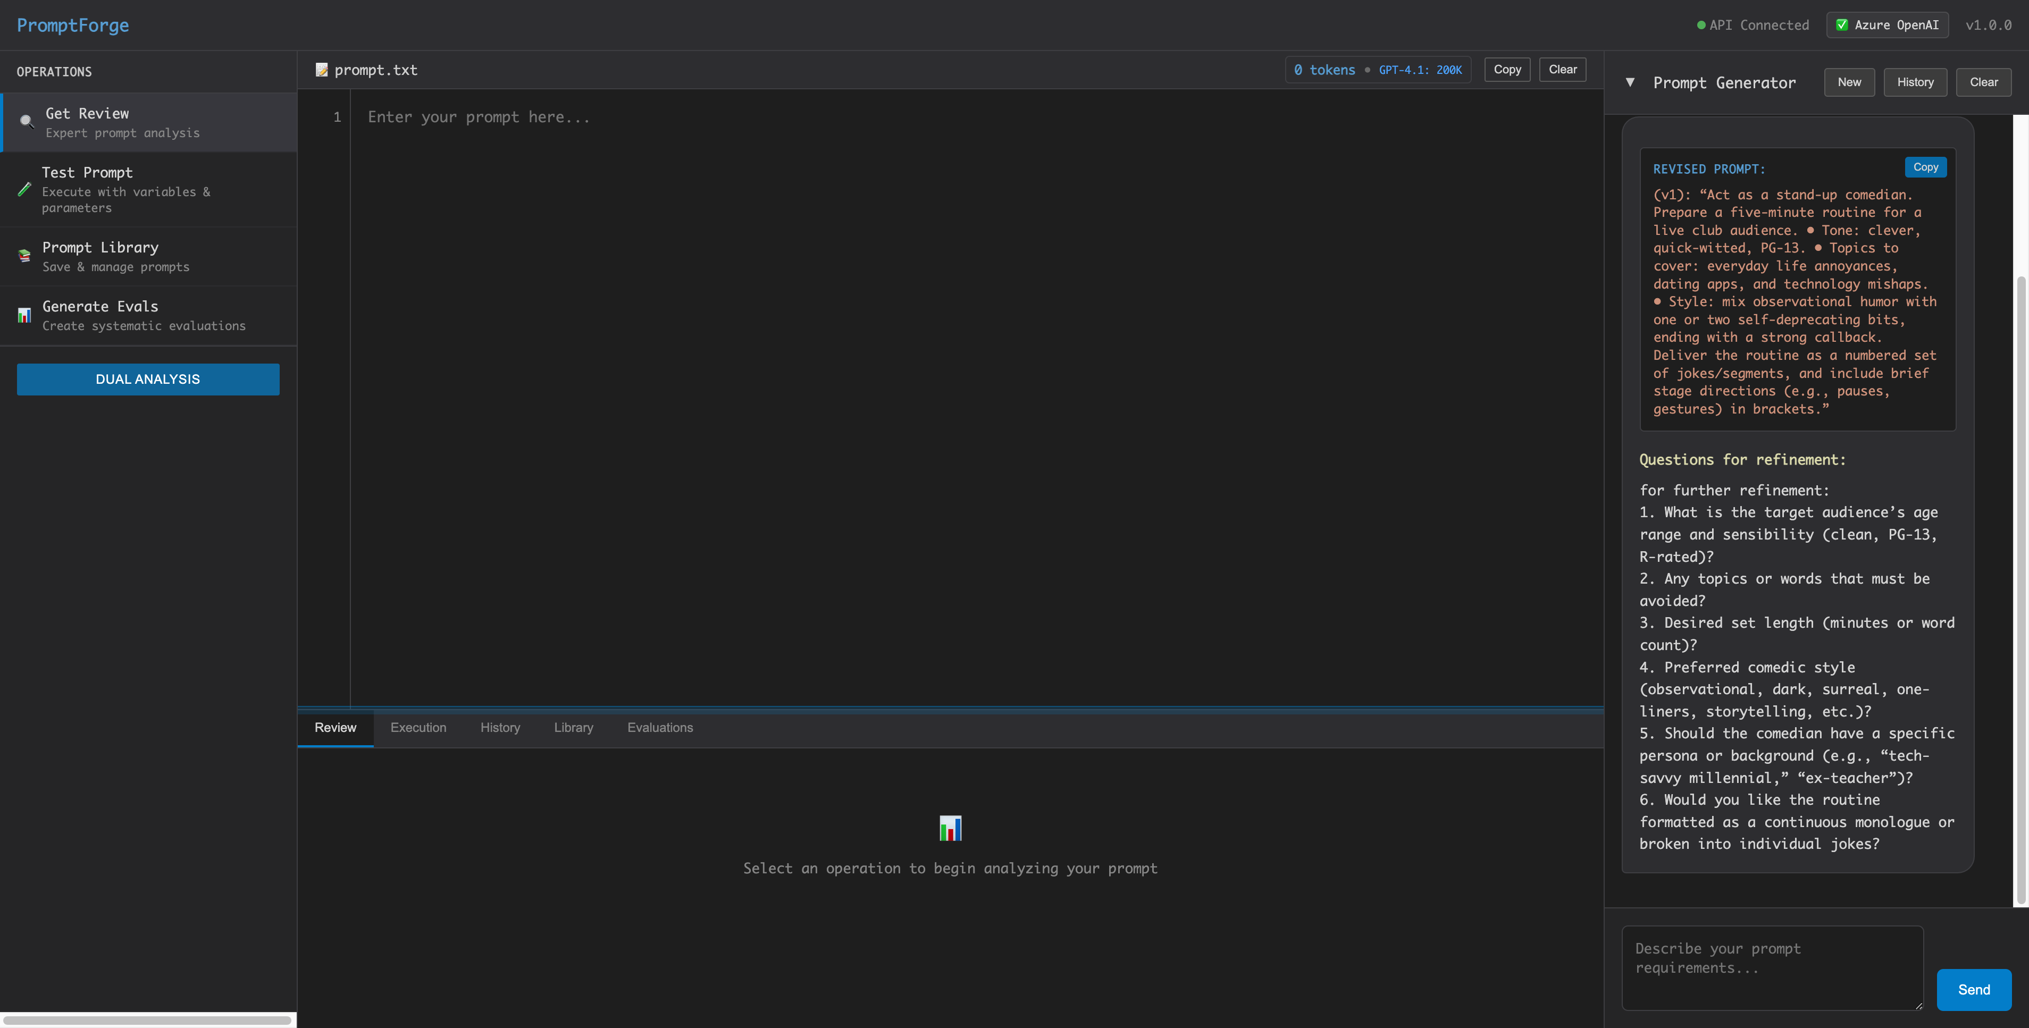
Task: Click 'Select an operation to begin' message
Action: click(950, 868)
